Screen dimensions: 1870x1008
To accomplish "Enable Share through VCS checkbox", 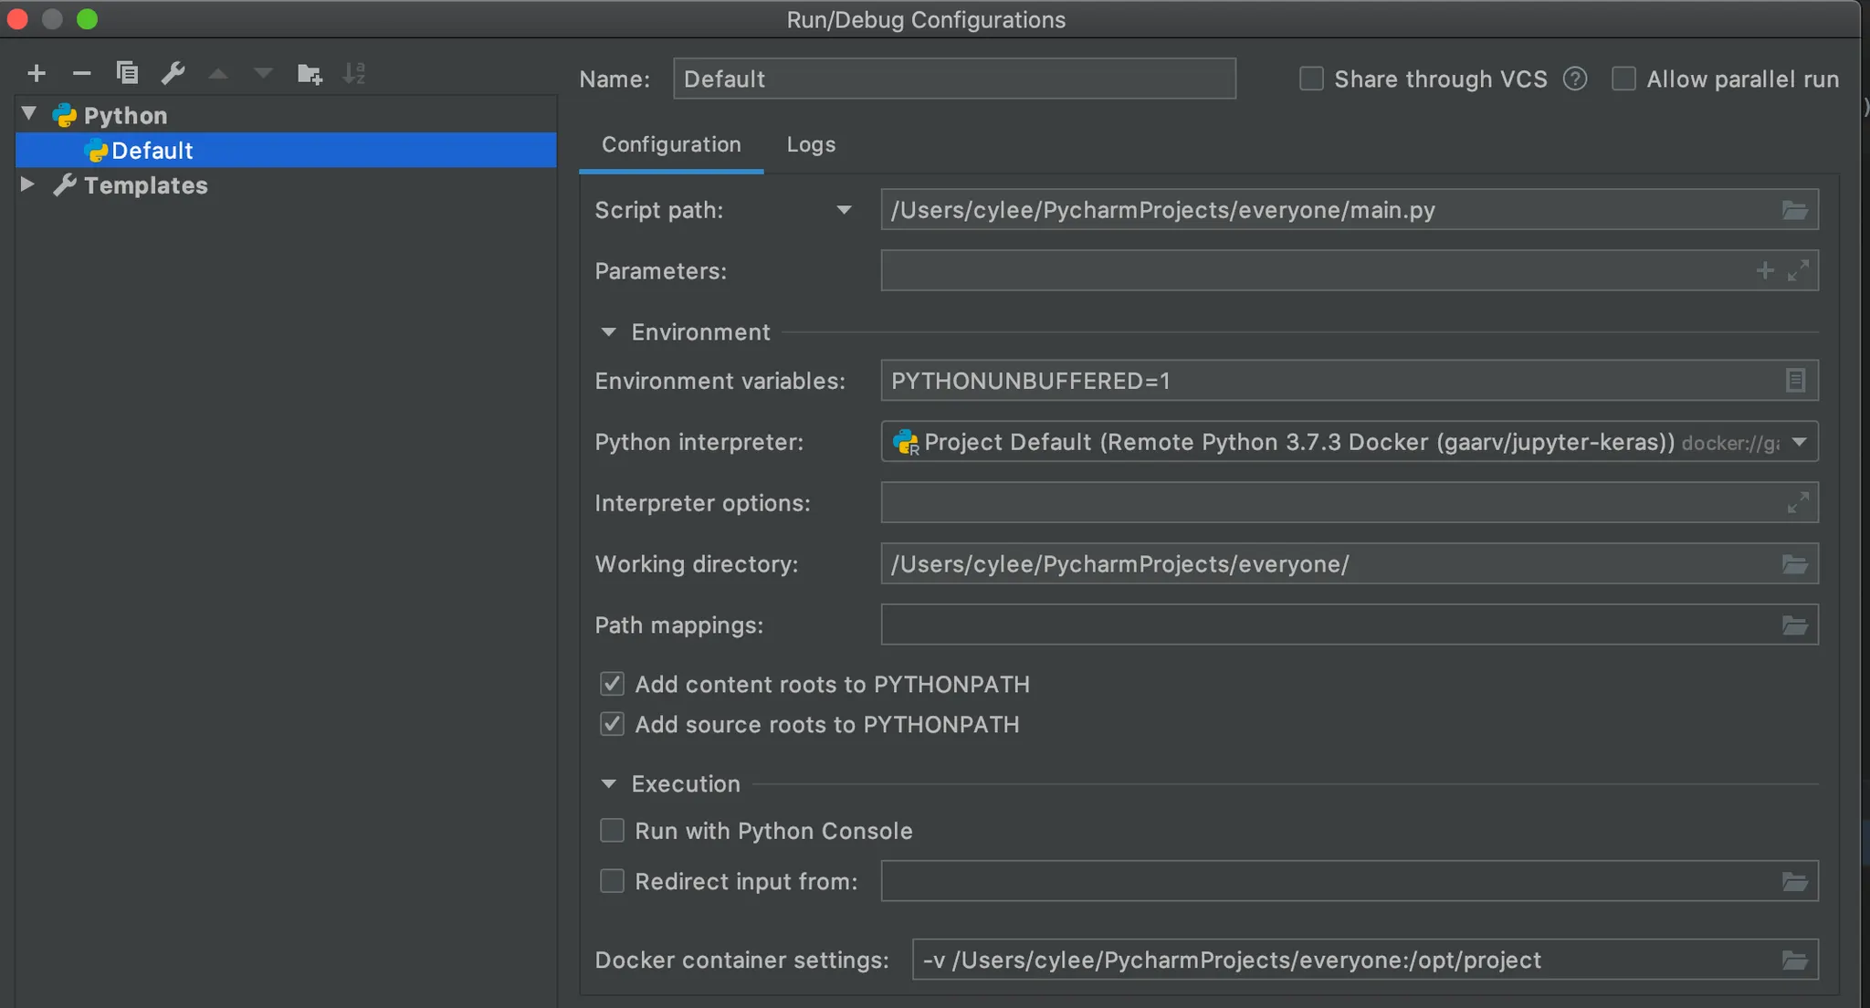I will 1311,79.
